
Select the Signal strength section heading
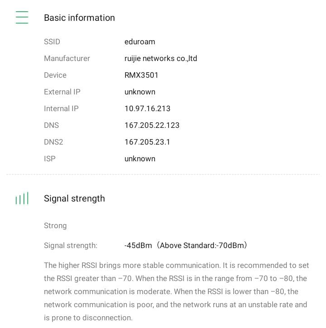(x=74, y=198)
